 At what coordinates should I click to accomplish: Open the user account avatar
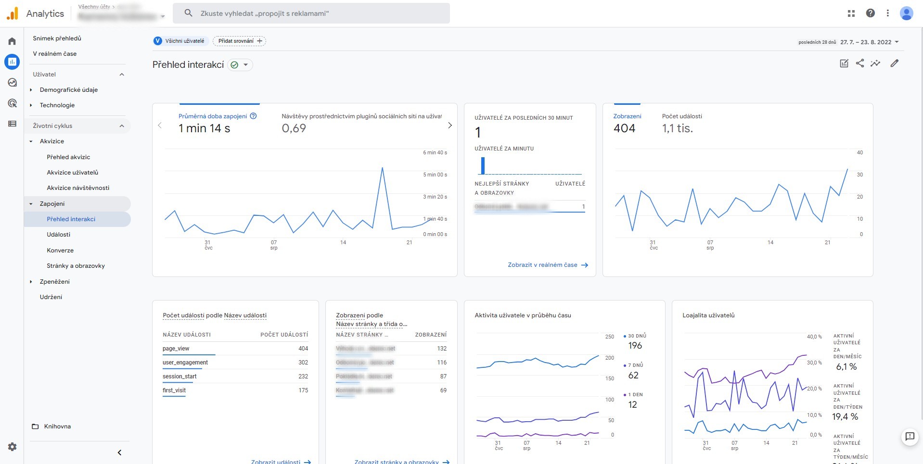[906, 13]
